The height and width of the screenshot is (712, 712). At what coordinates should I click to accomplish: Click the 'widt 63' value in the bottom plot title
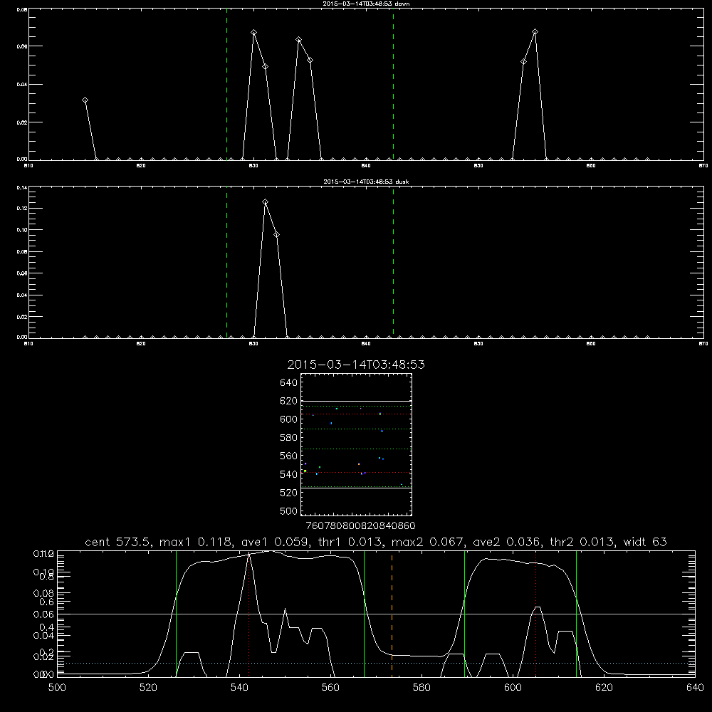(645, 542)
